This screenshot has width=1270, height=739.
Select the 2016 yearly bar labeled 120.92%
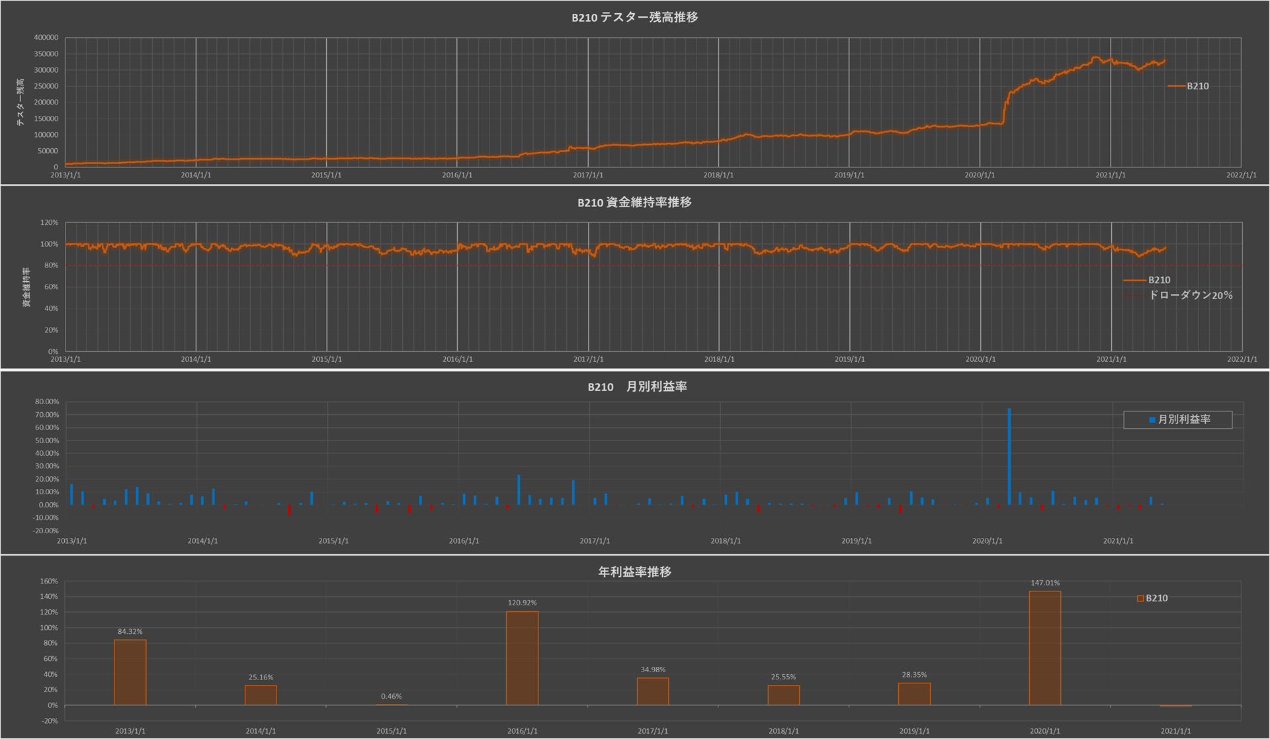coord(522,658)
